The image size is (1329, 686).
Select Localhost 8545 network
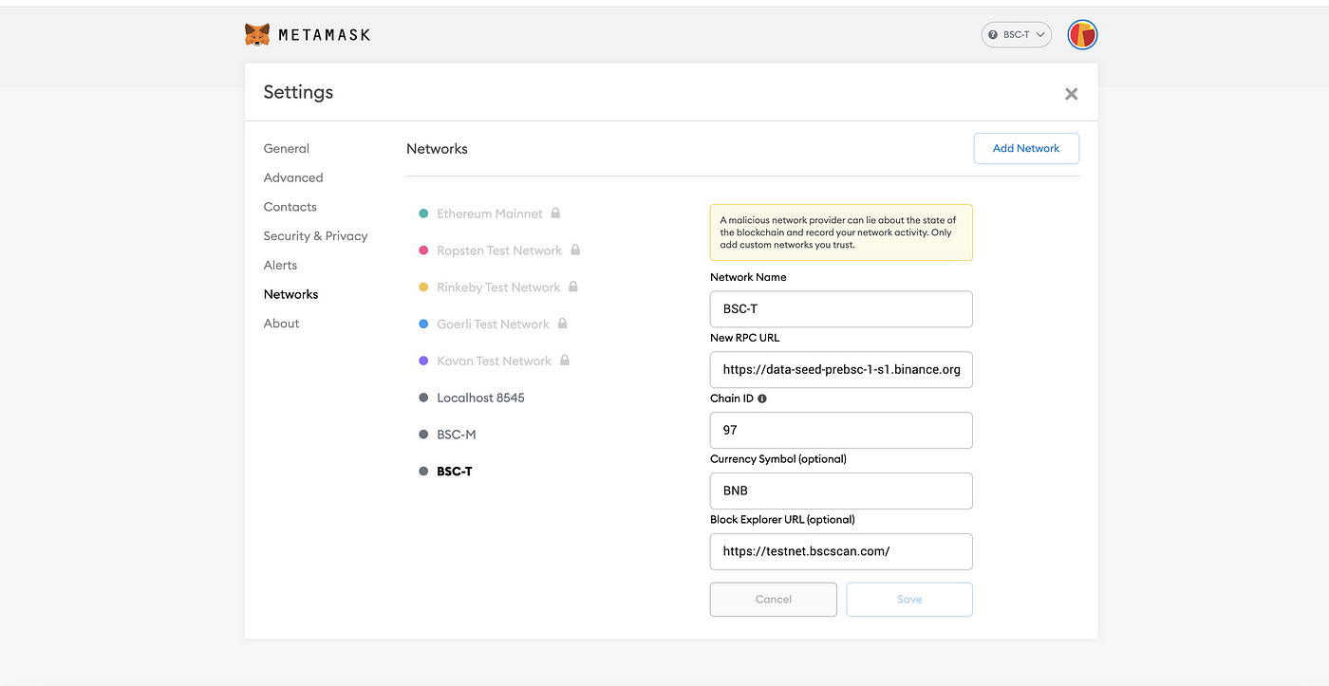click(480, 398)
